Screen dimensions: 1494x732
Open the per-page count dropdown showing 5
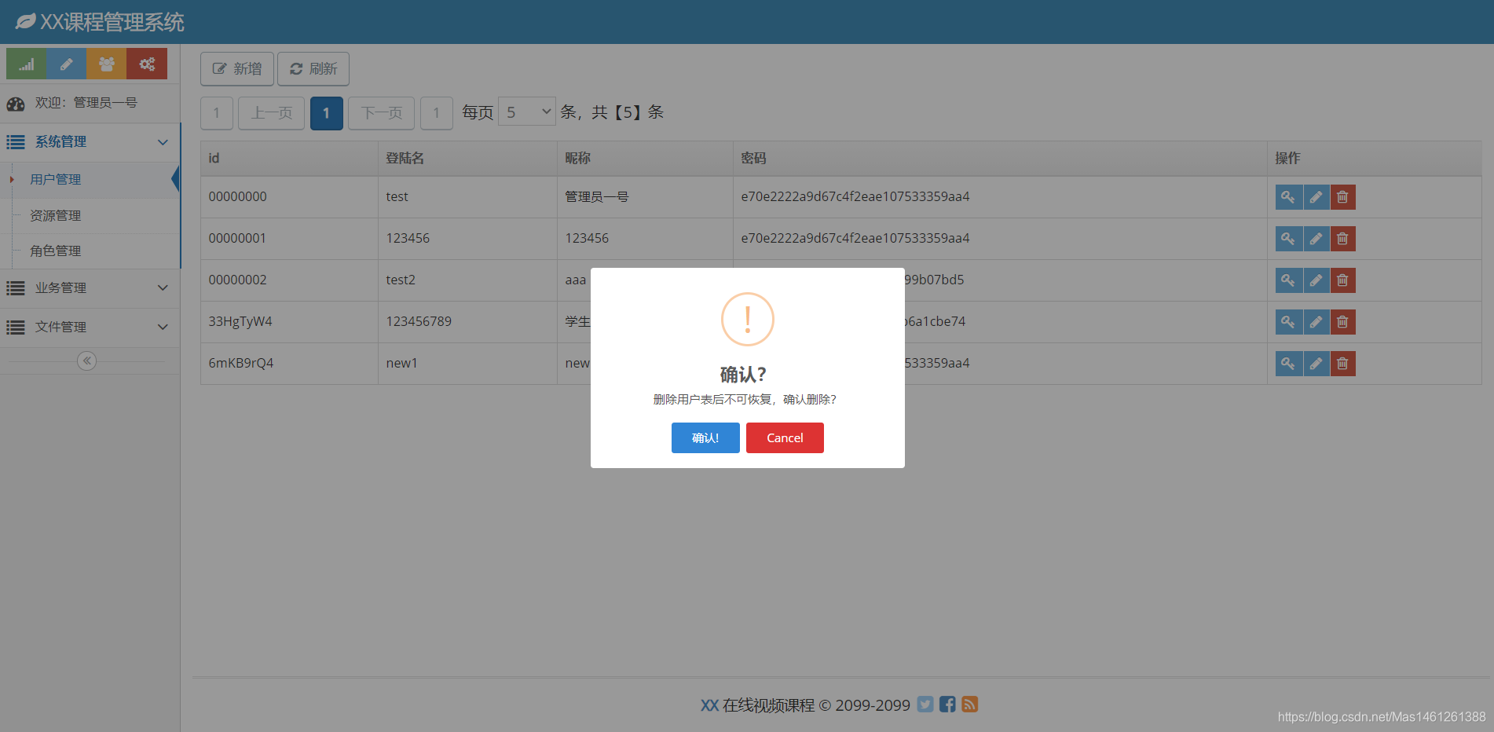(527, 112)
